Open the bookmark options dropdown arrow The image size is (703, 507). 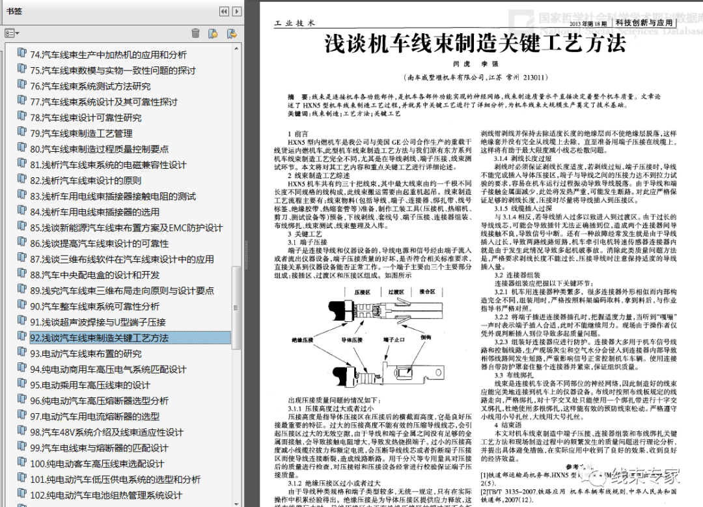click(x=16, y=33)
